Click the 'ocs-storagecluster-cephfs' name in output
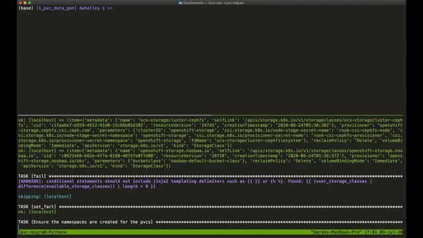Image resolution: width=423 pixels, height=238 pixels. point(172,120)
